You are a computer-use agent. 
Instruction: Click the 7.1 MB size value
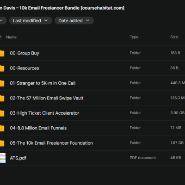[176, 128]
